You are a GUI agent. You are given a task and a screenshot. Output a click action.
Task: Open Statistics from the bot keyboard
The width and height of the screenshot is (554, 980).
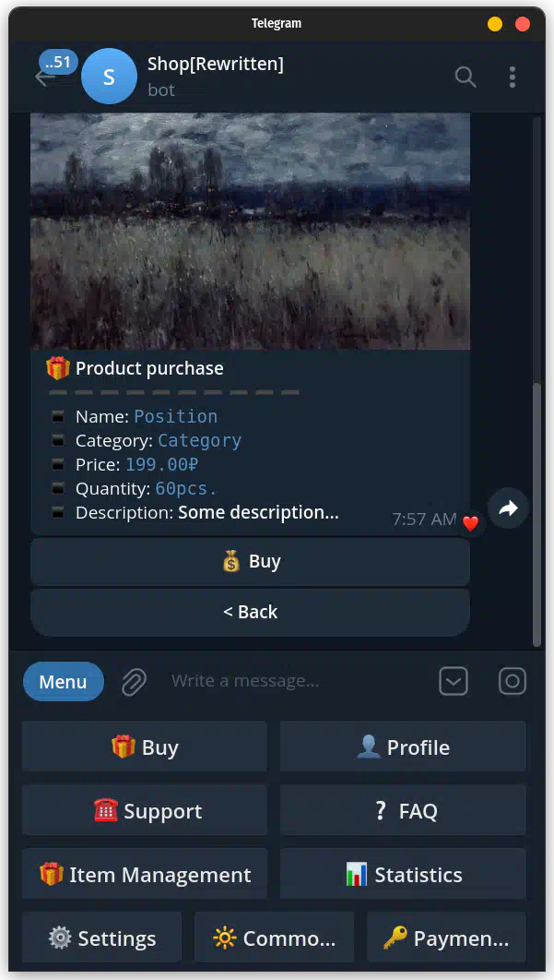pyautogui.click(x=403, y=875)
